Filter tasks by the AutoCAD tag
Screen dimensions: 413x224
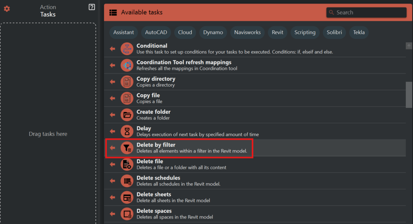tap(156, 32)
